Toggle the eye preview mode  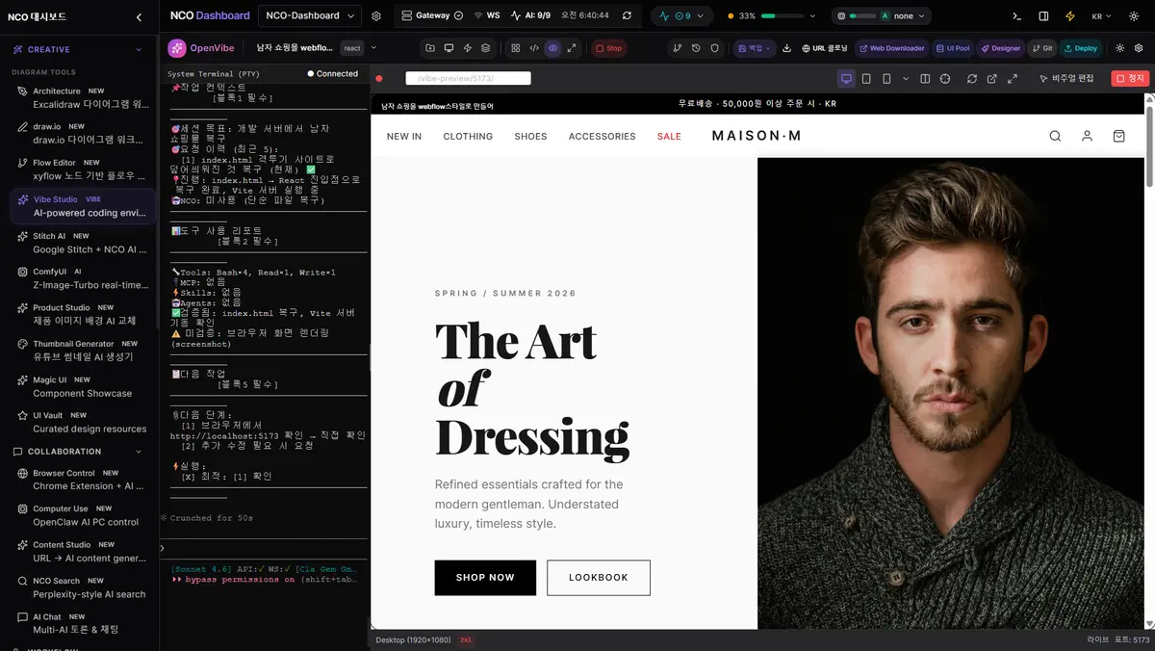pyautogui.click(x=552, y=48)
